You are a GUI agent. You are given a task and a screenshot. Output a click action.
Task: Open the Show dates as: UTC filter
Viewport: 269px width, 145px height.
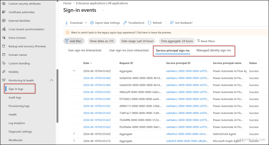102,41
